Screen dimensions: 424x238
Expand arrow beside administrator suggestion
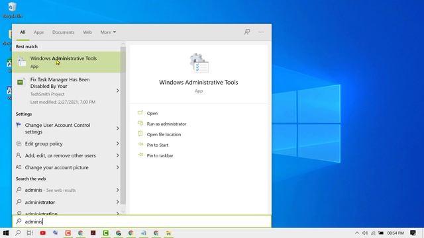pyautogui.click(x=118, y=202)
